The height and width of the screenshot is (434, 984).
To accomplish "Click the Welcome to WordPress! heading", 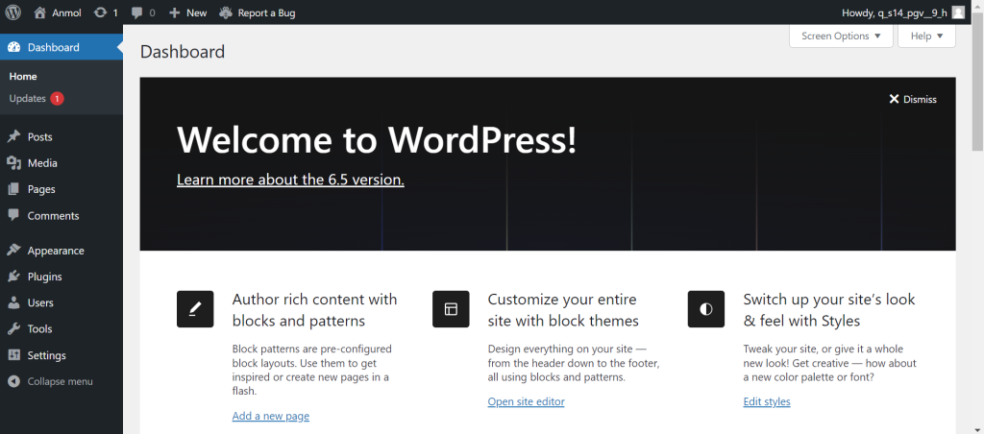I will point(377,140).
